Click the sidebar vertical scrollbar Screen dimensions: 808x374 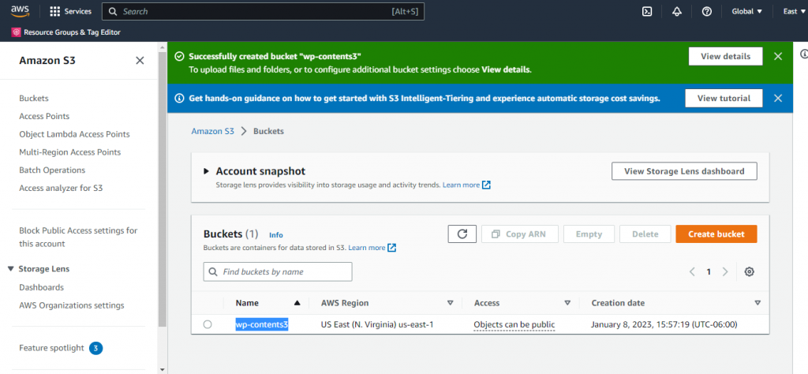pos(163,189)
